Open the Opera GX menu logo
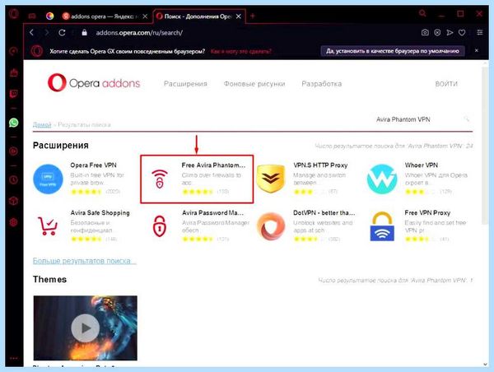 tap(13, 15)
